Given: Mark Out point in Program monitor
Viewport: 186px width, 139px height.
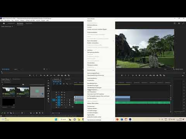Looking at the screenshot, I should 128,75.
